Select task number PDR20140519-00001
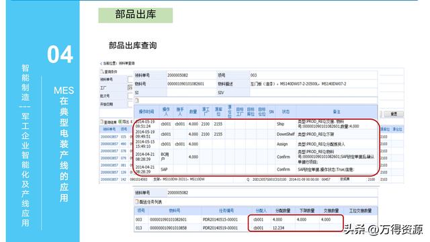The height and width of the screenshot is (242, 430). coord(220,228)
